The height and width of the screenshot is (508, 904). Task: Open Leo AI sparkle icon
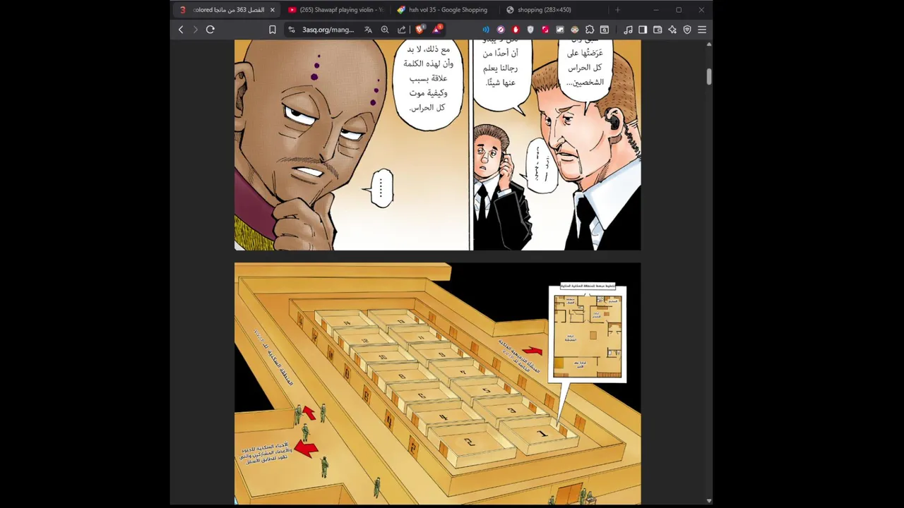pyautogui.click(x=672, y=30)
